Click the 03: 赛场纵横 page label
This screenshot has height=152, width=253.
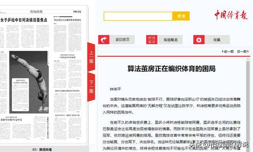42,150
